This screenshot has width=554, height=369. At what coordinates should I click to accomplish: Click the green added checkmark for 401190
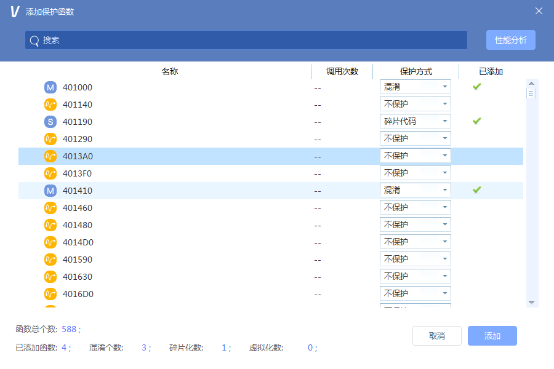click(x=476, y=121)
